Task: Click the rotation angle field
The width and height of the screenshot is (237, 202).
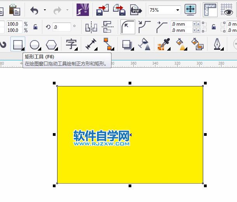Action: point(62,27)
